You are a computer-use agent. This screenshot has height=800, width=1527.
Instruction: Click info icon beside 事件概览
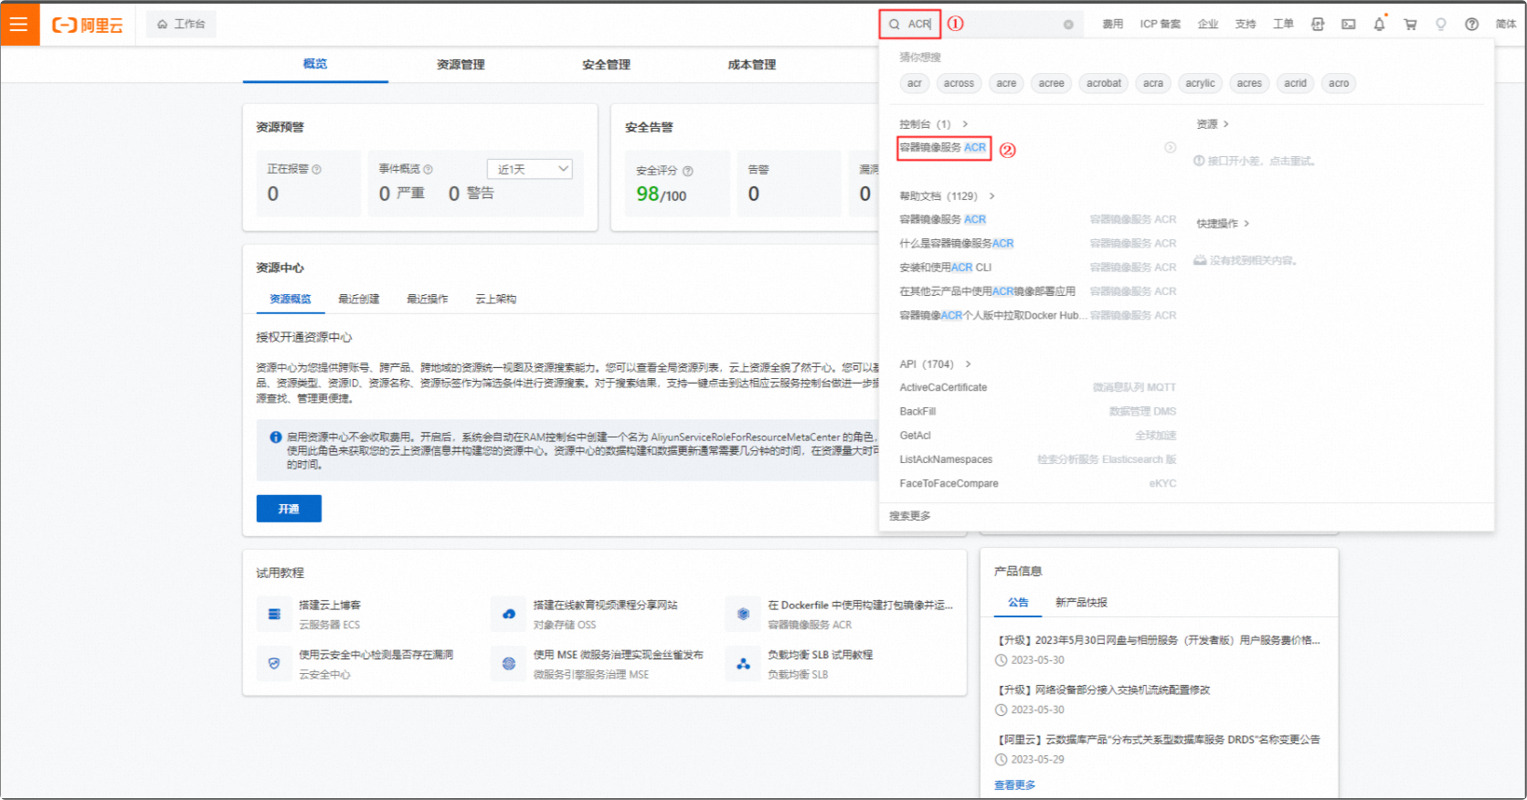[429, 169]
